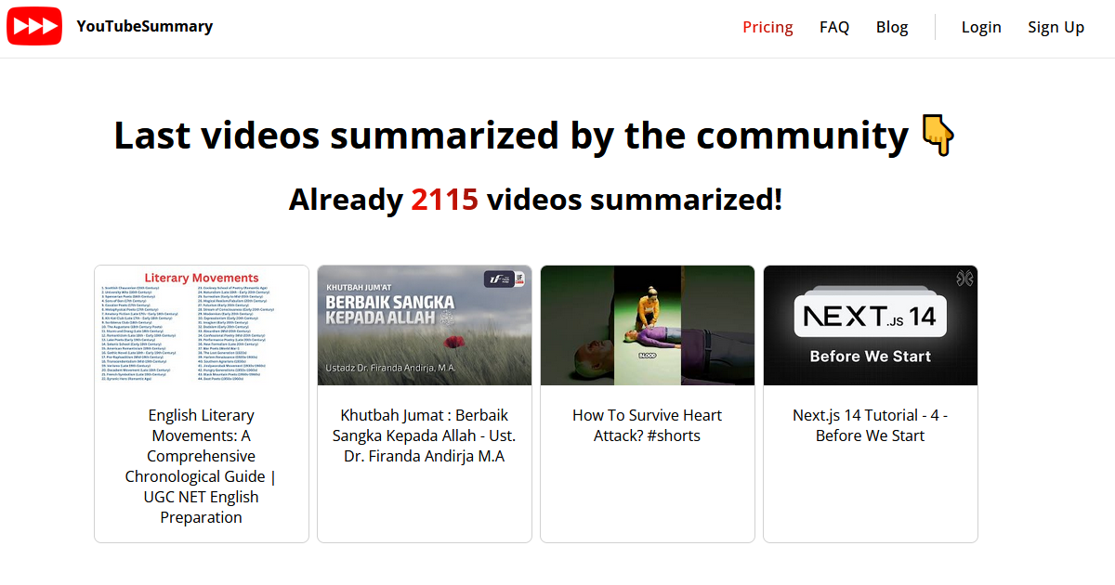
Task: Open the English Literary Movements summary
Action: point(201,465)
